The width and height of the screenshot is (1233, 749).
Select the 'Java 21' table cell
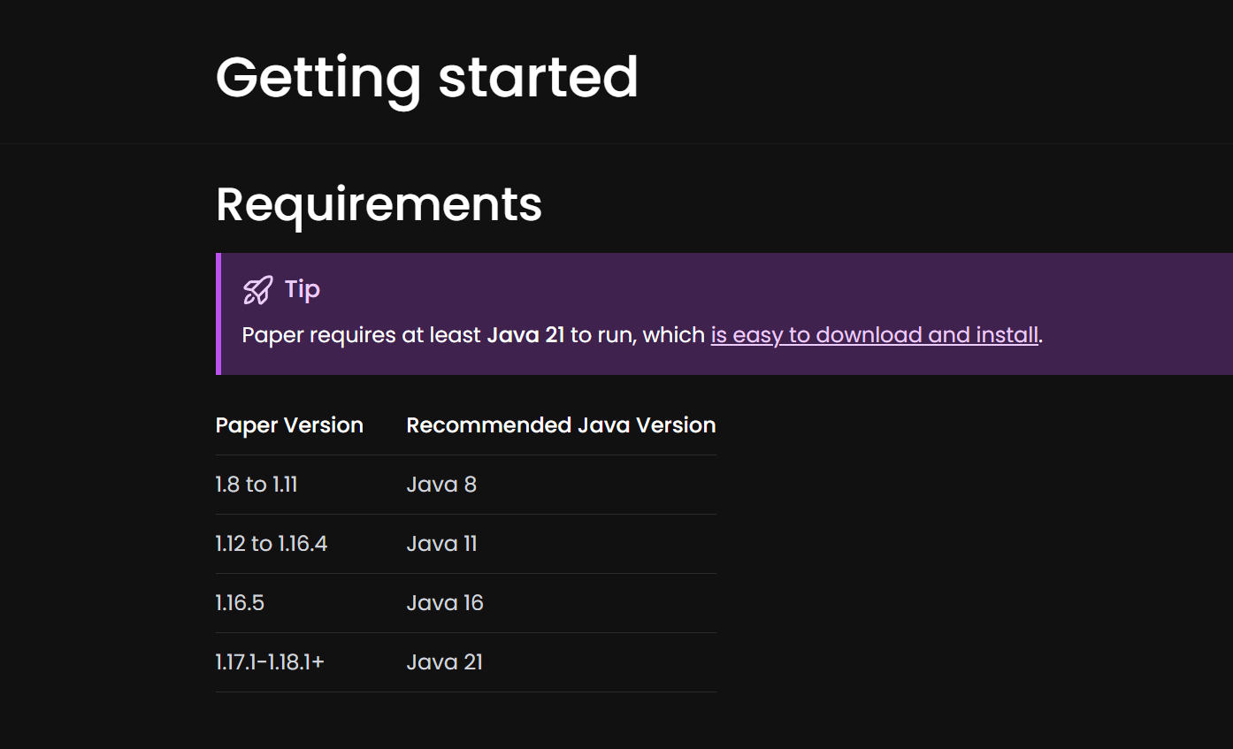coord(445,662)
